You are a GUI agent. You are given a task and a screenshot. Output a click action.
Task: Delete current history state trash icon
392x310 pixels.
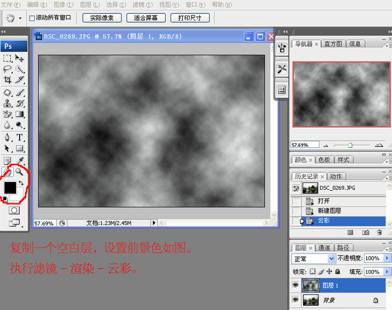[380, 232]
